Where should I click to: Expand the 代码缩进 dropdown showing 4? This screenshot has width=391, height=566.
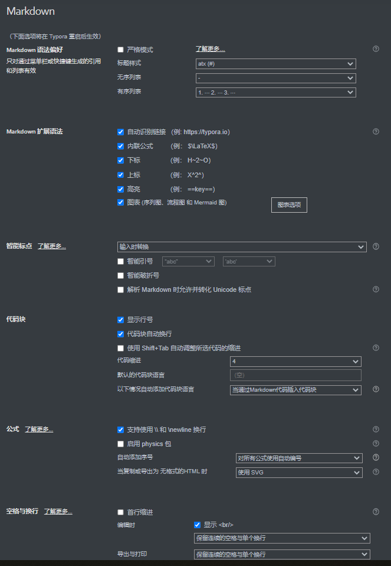[x=295, y=362]
